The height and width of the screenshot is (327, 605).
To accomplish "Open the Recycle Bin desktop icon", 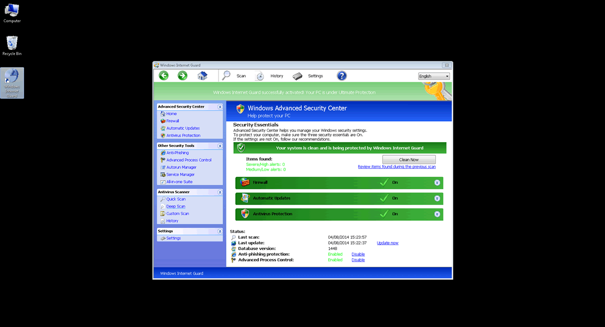I will pyautogui.click(x=12, y=45).
